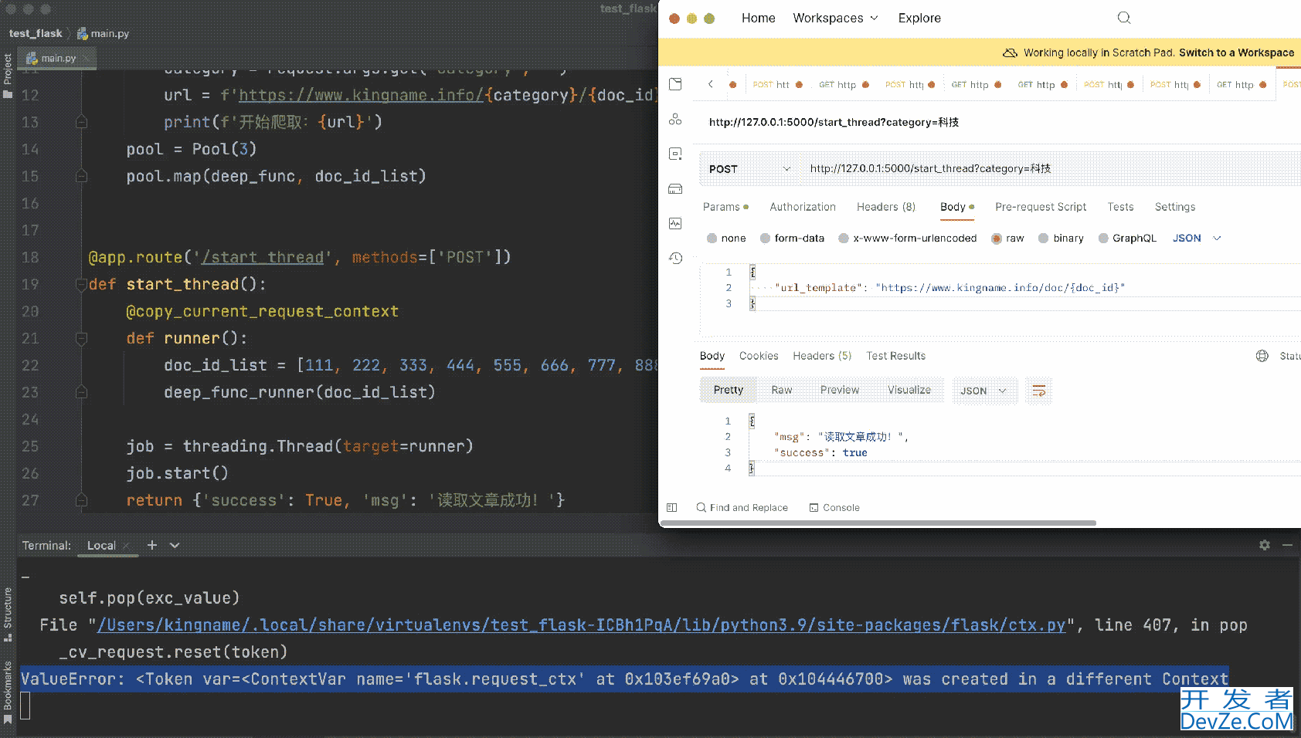This screenshot has height=738, width=1301.
Task: Open Postman Environments sidebar icon
Action: [x=675, y=154]
